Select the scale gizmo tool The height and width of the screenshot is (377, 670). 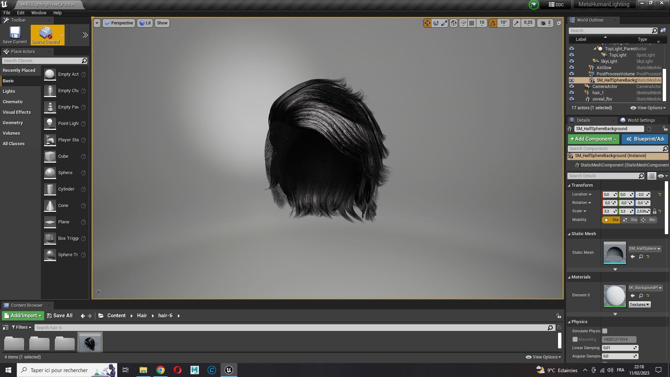[x=444, y=23]
